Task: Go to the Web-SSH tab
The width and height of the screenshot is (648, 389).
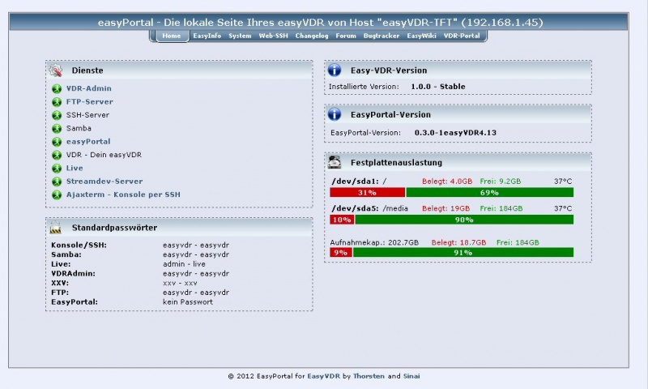Action: pos(273,36)
